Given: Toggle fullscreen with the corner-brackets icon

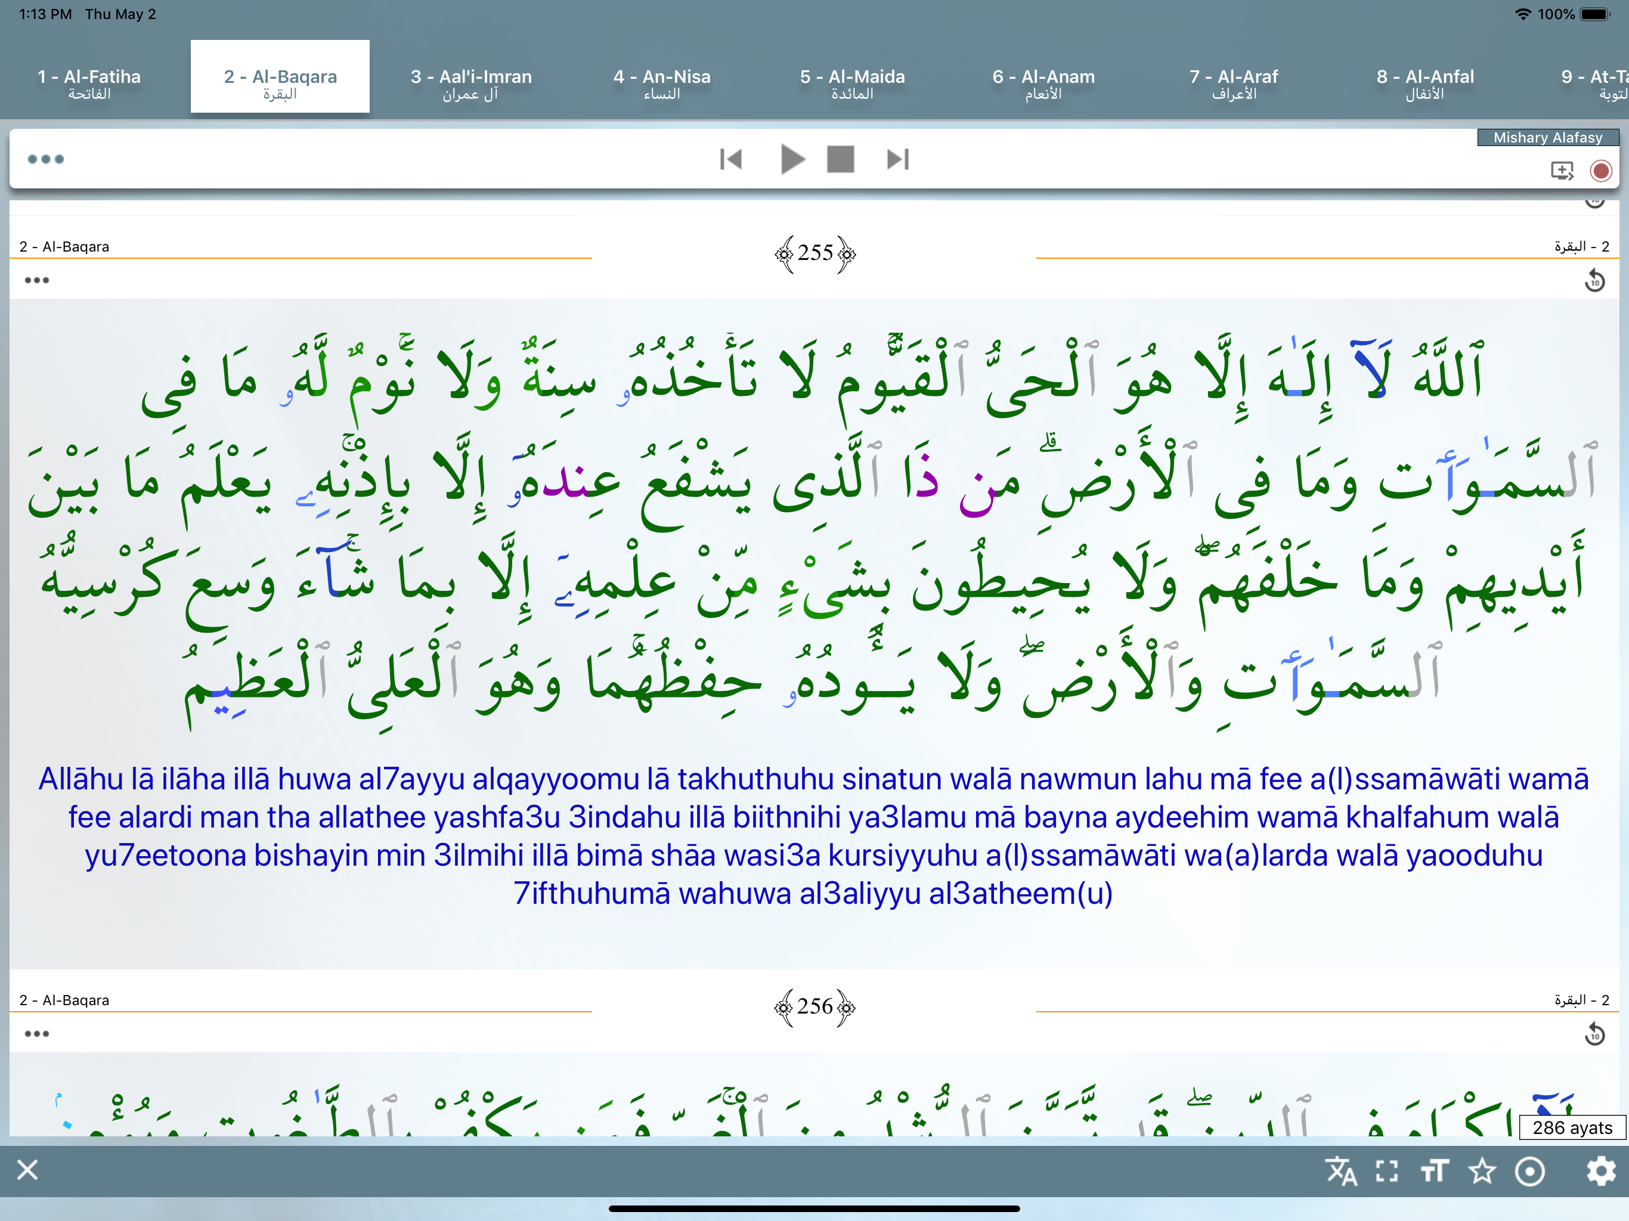Looking at the screenshot, I should click(x=1387, y=1170).
